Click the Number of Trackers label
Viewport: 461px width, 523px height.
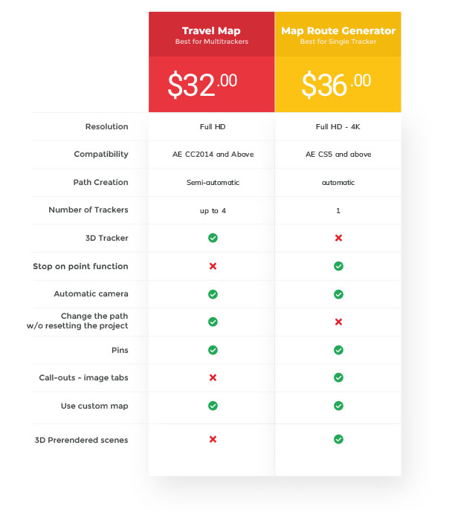click(x=88, y=209)
